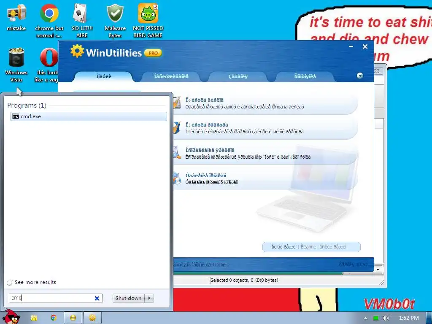Select the Malware Bytes desktop icon
The image size is (432, 324).
[x=115, y=21]
